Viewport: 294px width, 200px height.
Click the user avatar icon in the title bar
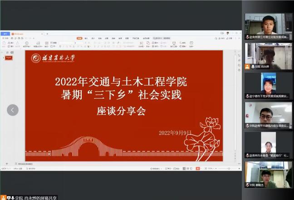point(227,34)
